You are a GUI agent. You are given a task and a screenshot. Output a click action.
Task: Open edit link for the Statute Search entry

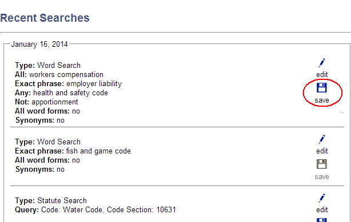click(x=322, y=209)
